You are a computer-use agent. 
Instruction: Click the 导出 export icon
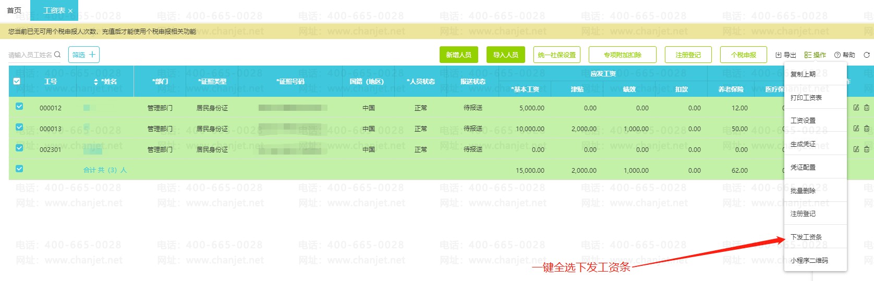coord(785,55)
